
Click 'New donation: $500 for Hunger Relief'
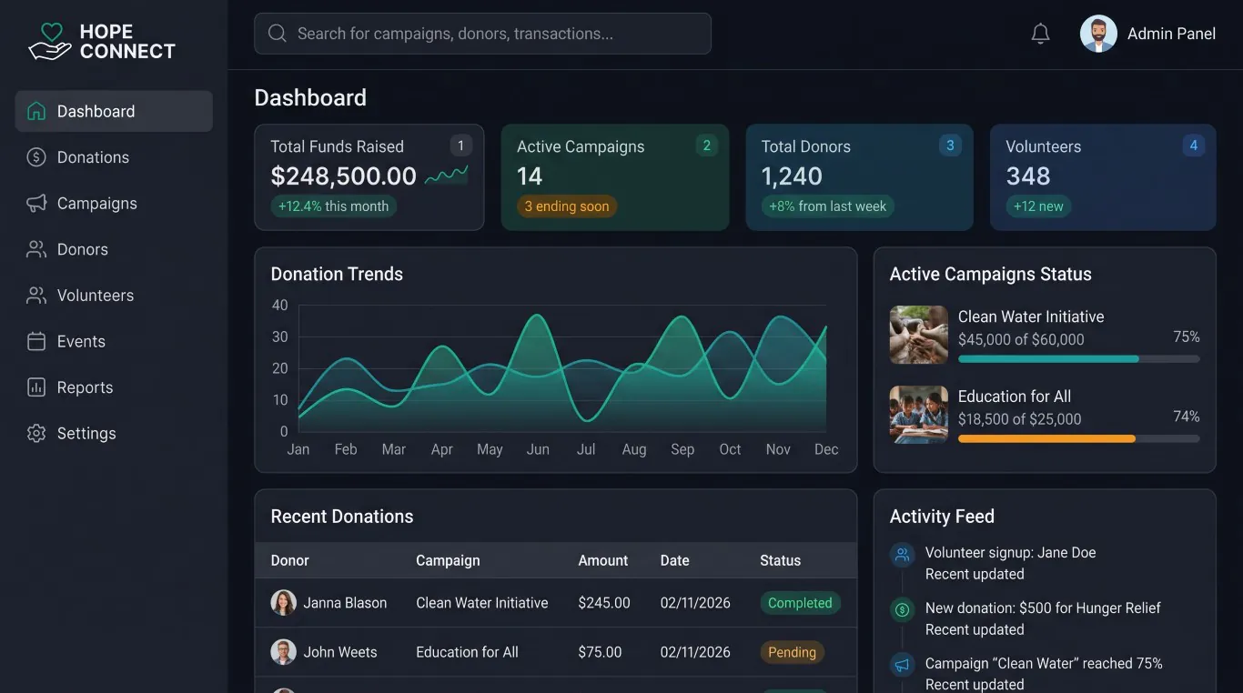coord(1043,608)
